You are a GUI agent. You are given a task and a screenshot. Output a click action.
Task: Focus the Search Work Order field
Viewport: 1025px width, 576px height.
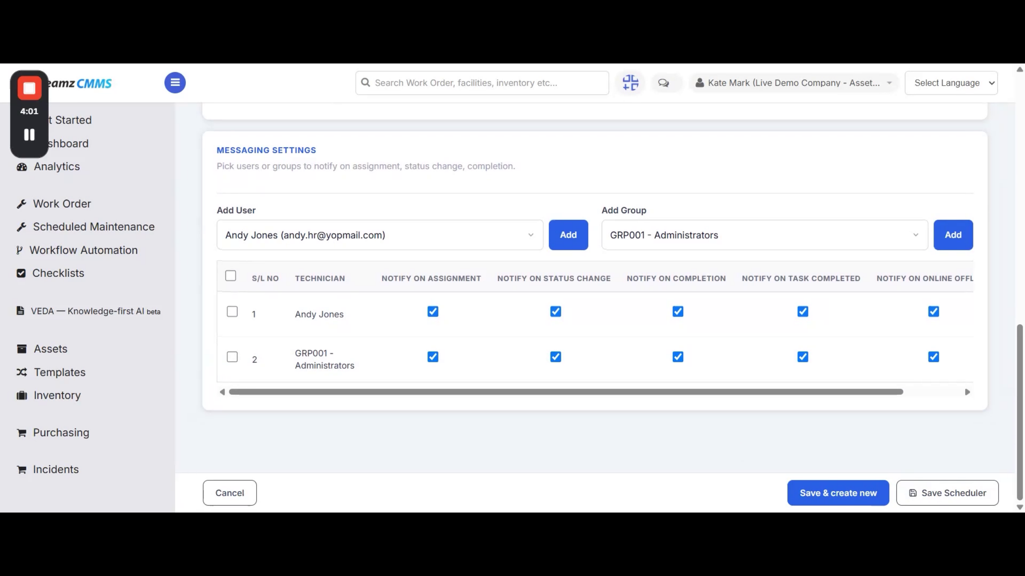[482, 83]
